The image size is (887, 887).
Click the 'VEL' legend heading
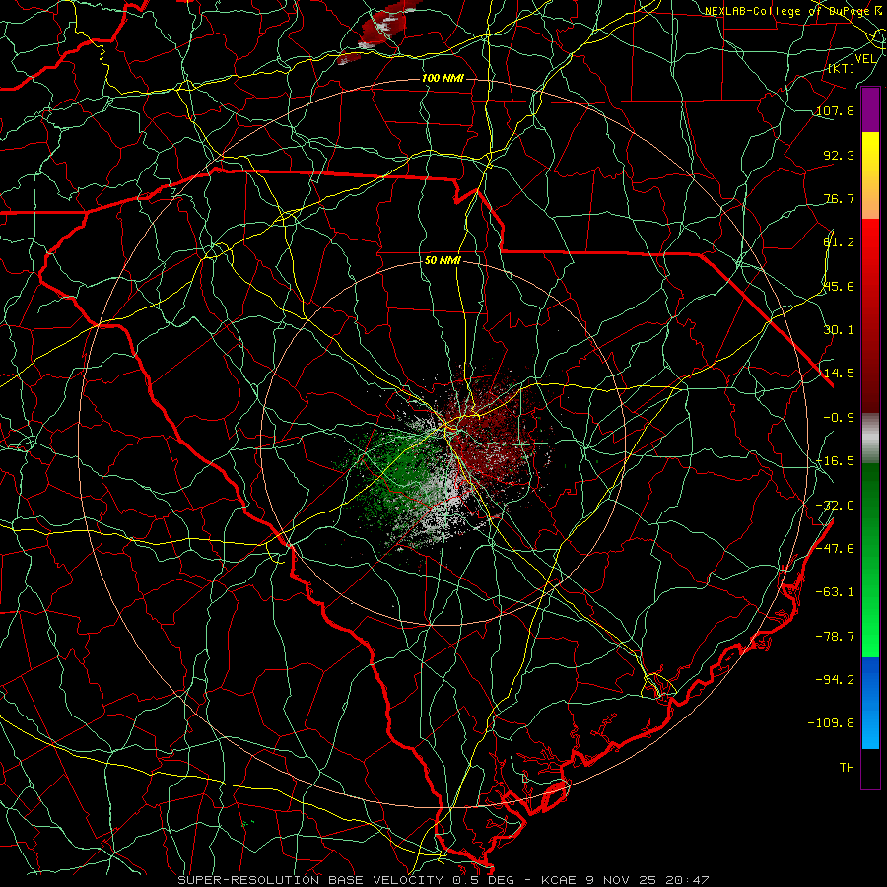tap(865, 59)
